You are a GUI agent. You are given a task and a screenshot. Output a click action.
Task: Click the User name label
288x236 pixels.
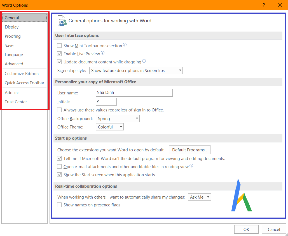[x=68, y=93]
